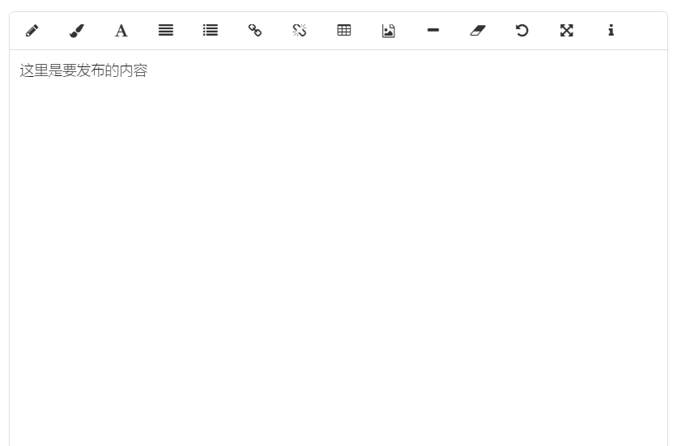Open the pencil text style menu
Screen dimensions: 686x446
tap(32, 31)
